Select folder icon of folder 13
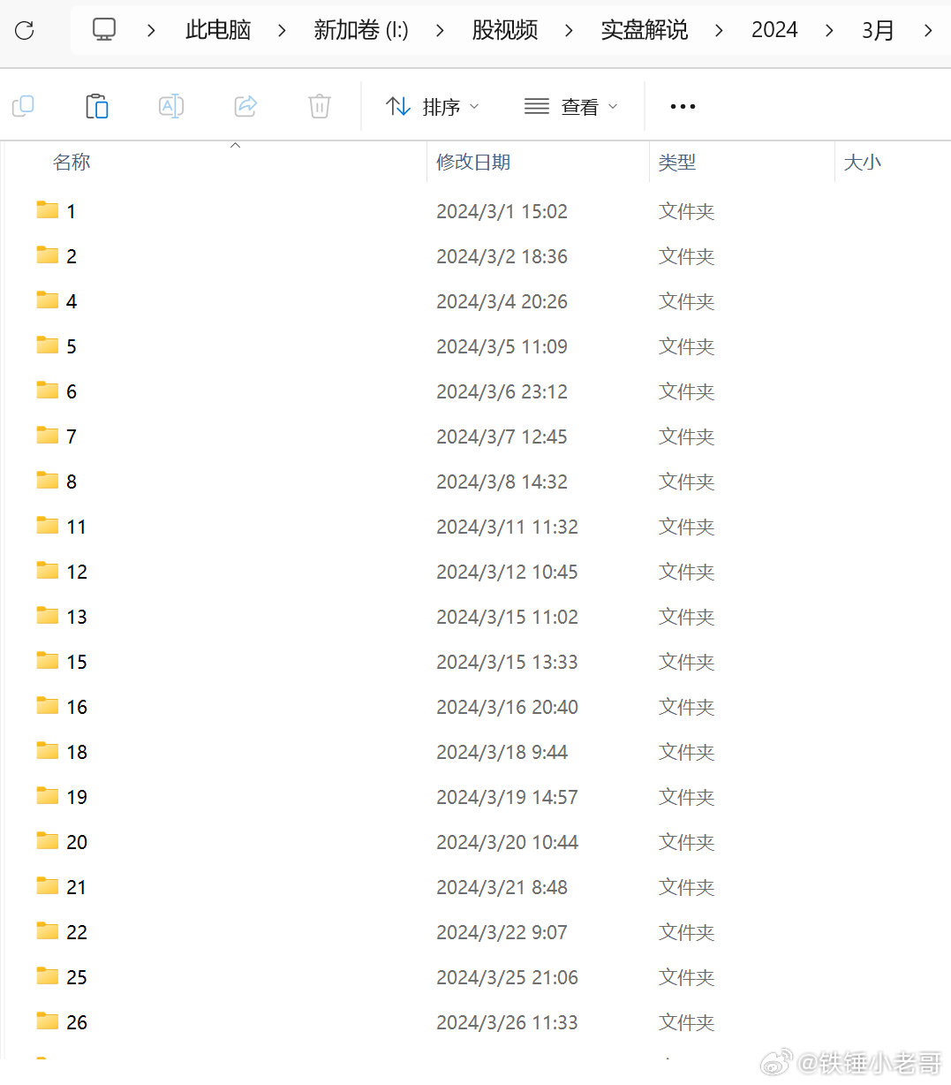Viewport: 951px width, 1085px height. 48,615
